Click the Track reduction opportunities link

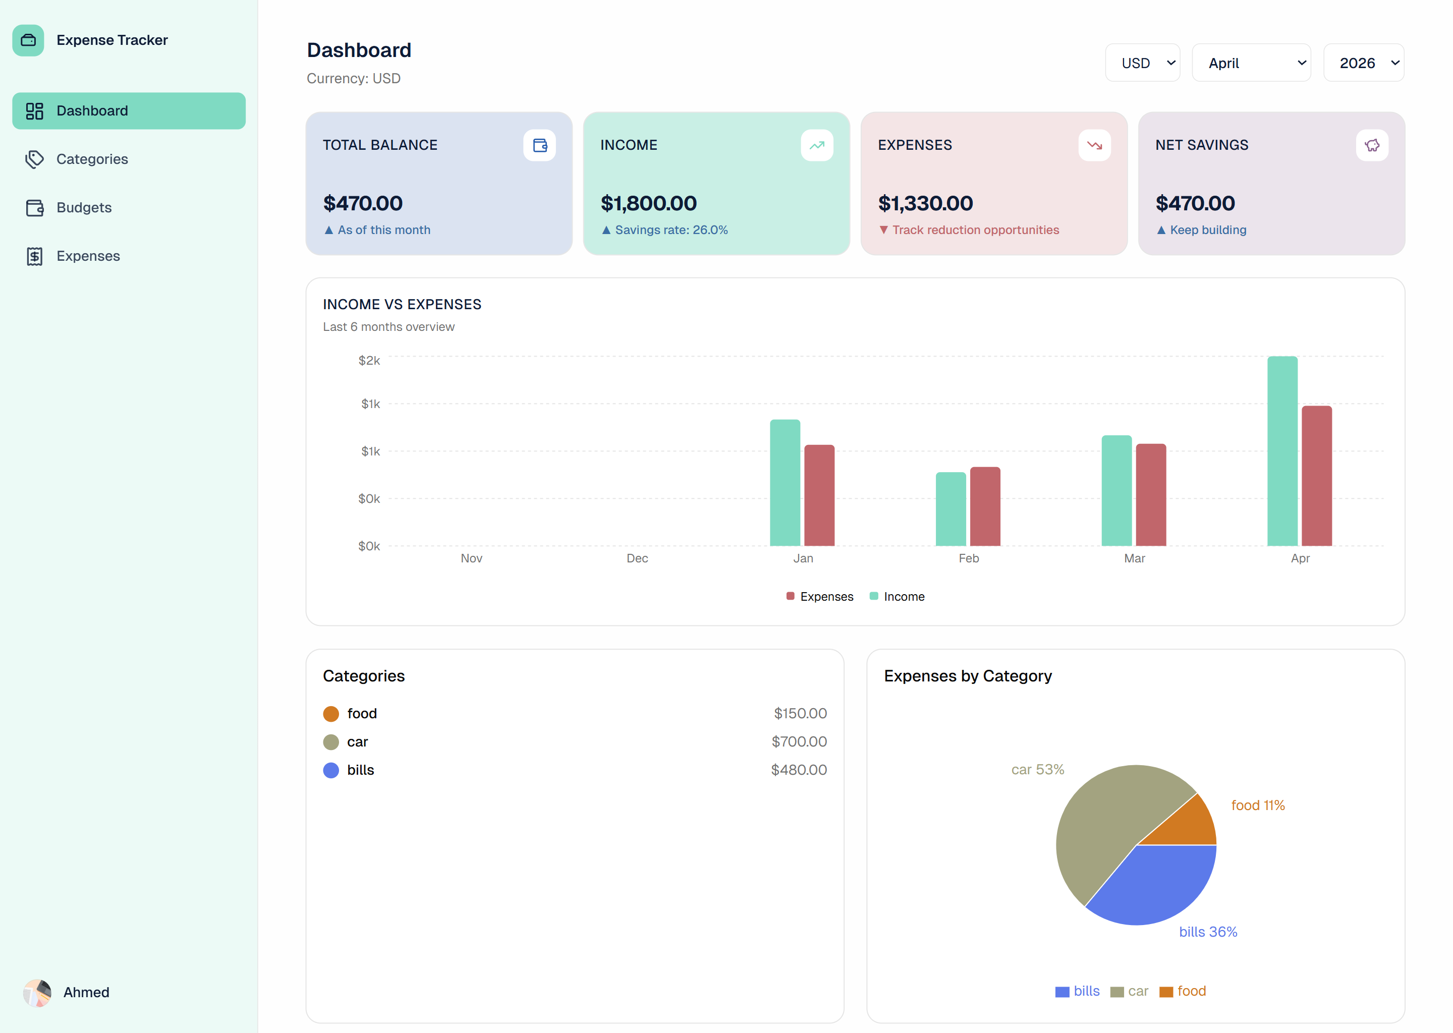[x=970, y=229]
